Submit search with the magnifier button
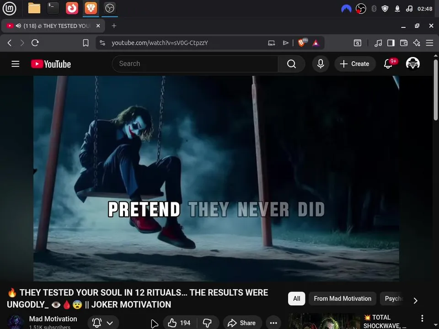439x329 pixels. pyautogui.click(x=291, y=64)
